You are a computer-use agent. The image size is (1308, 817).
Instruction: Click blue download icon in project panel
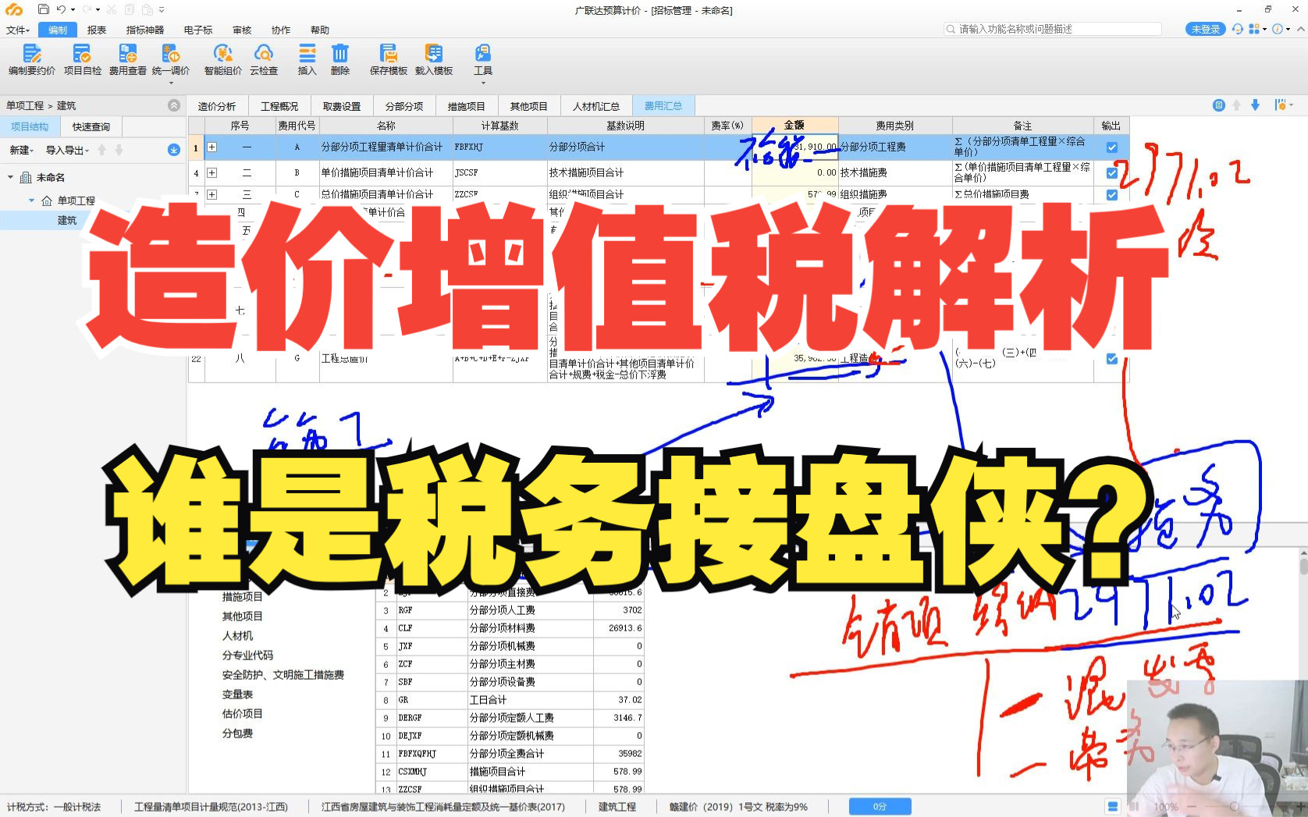tap(174, 150)
